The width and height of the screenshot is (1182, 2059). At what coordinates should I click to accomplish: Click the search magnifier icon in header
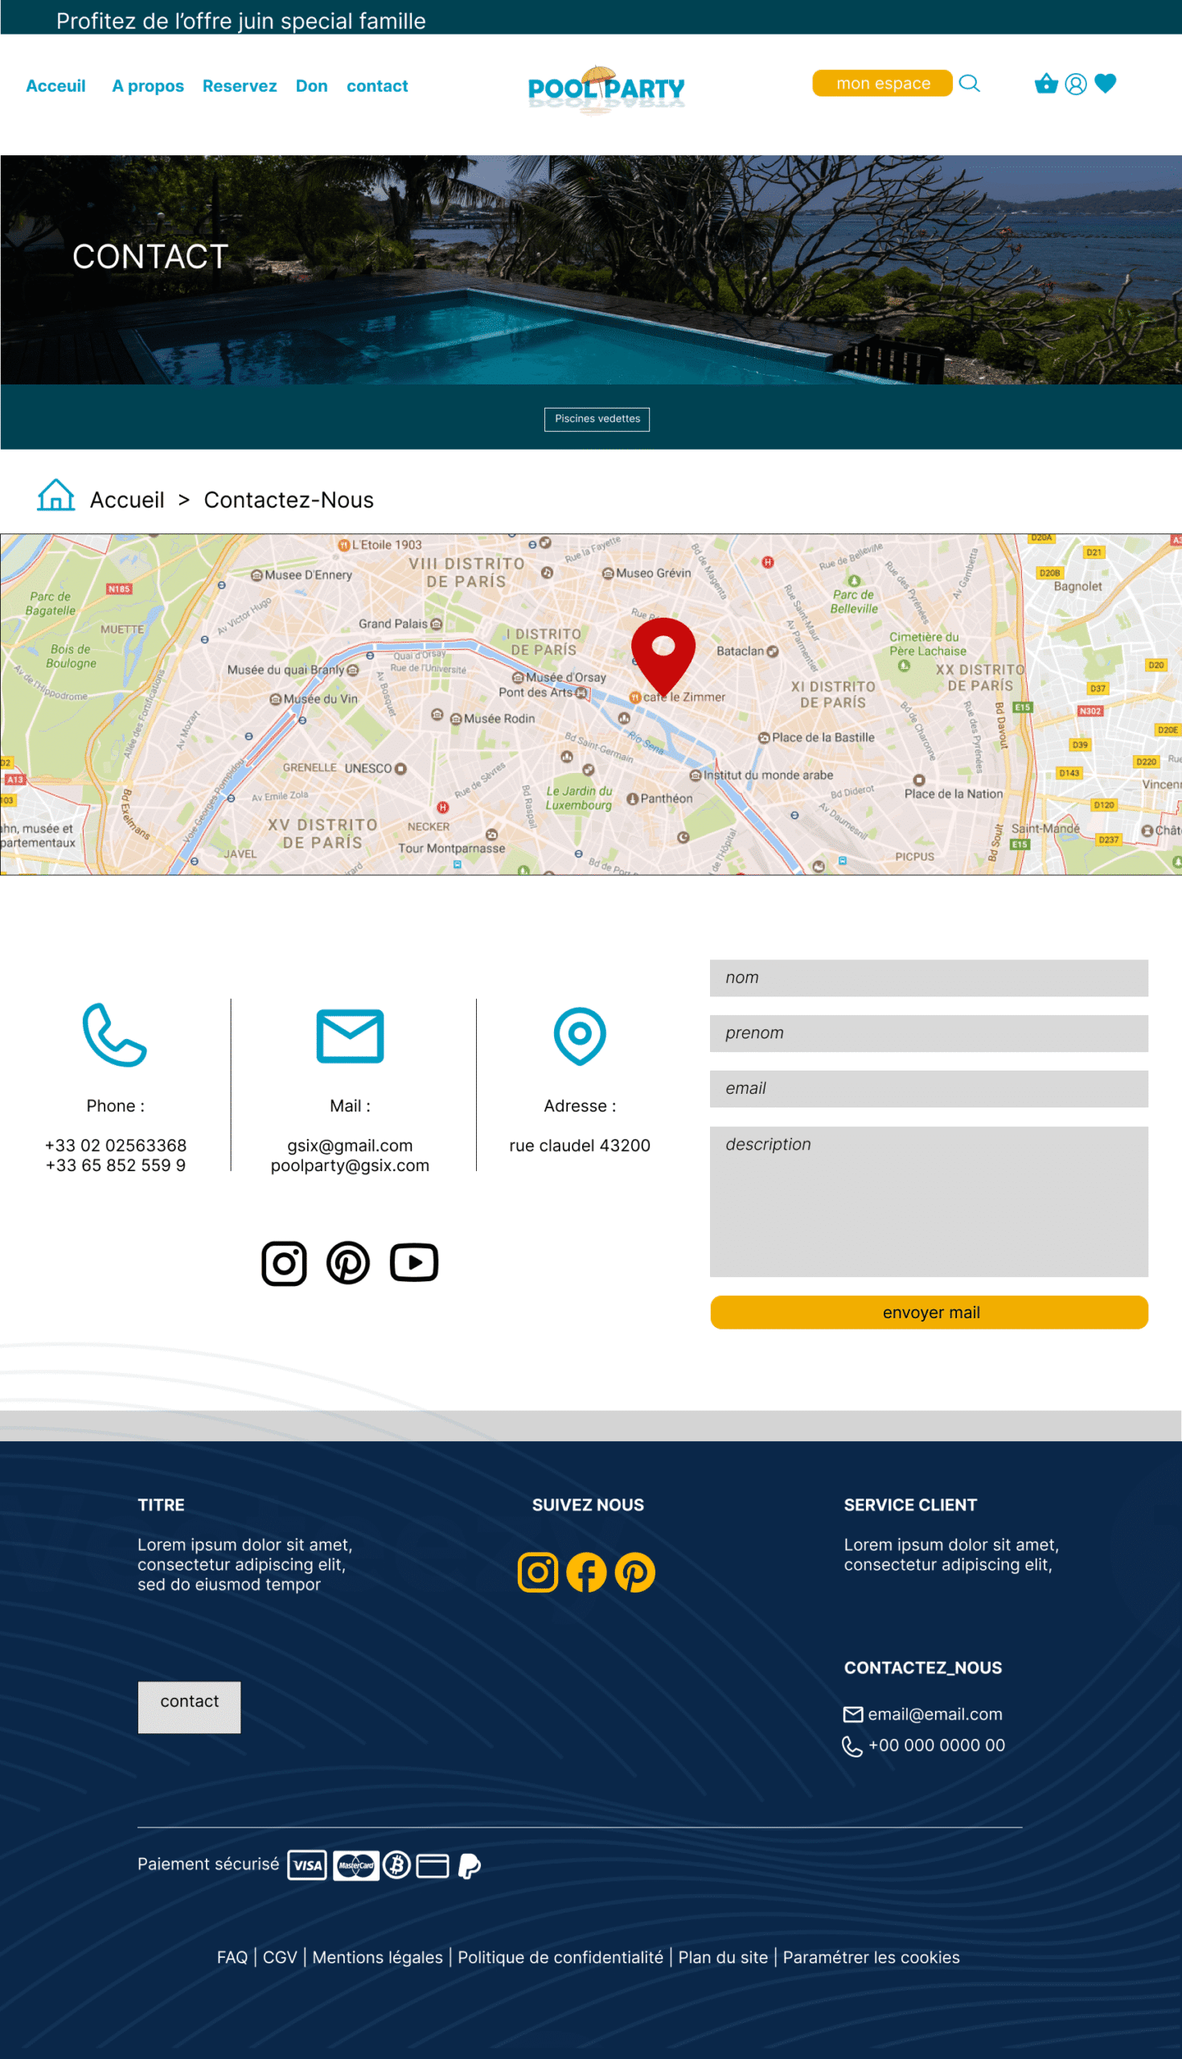969,84
